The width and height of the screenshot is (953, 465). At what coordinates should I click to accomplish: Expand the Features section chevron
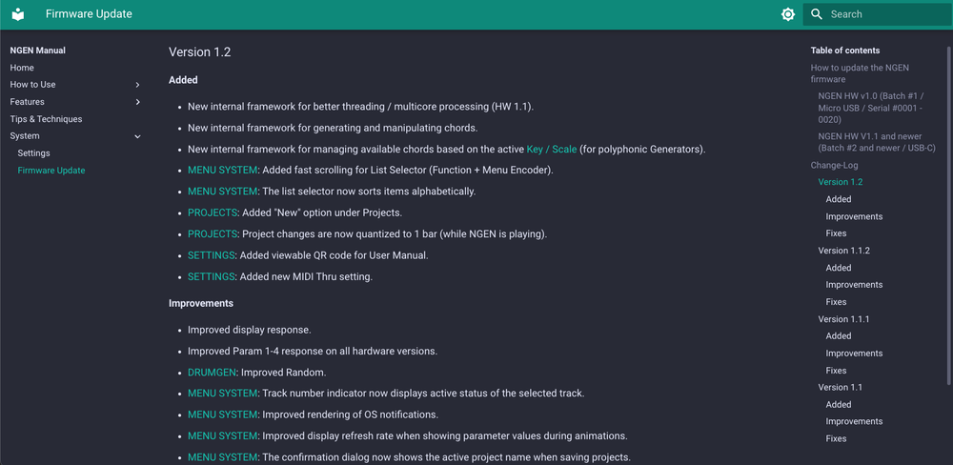pos(138,102)
